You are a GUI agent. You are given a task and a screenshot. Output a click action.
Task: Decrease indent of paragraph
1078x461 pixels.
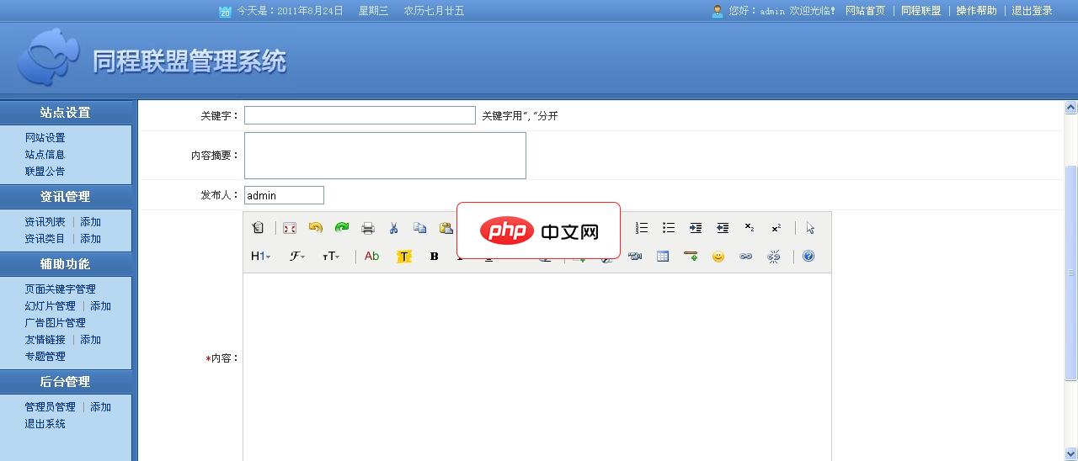[x=723, y=228]
